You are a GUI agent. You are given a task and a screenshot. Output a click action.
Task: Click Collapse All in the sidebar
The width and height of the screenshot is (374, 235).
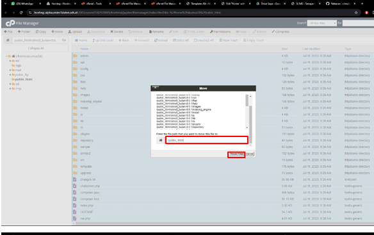(x=36, y=48)
